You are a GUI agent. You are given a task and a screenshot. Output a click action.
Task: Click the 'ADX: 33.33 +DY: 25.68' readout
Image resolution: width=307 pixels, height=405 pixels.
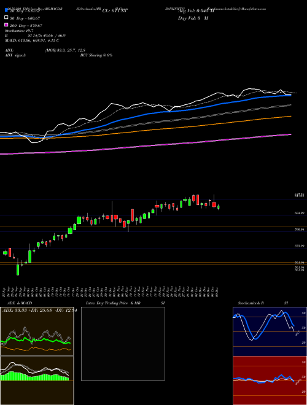click(x=28, y=310)
